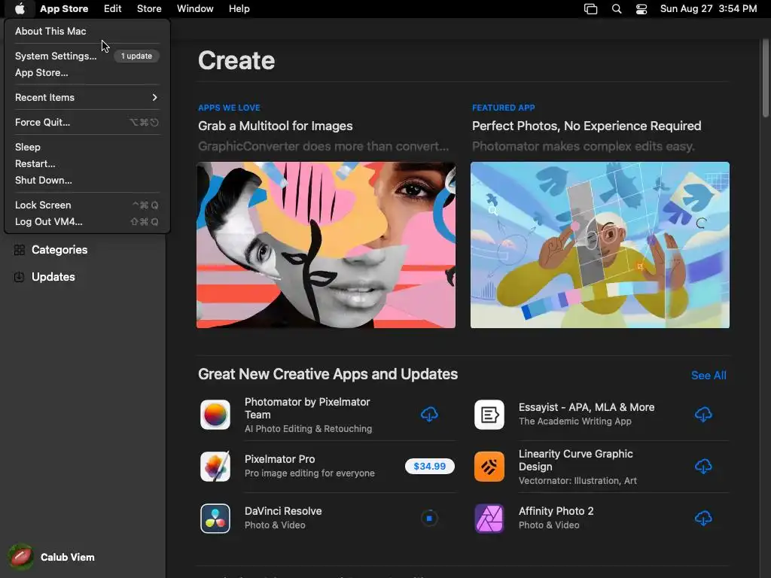Click Essayist - APA, MLA & More title
The image size is (771, 578).
[587, 407]
